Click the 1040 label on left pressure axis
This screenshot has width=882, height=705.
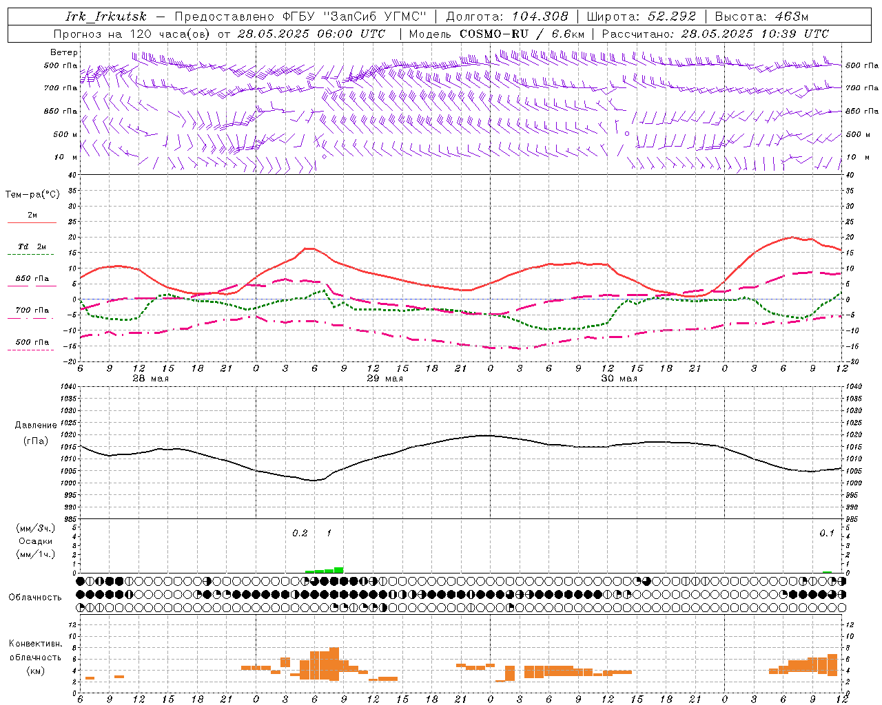pos(69,387)
